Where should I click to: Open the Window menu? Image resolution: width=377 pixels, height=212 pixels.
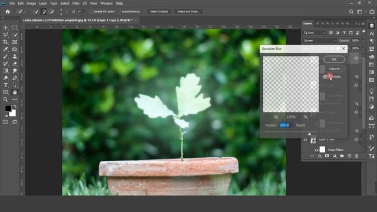pyautogui.click(x=106, y=4)
